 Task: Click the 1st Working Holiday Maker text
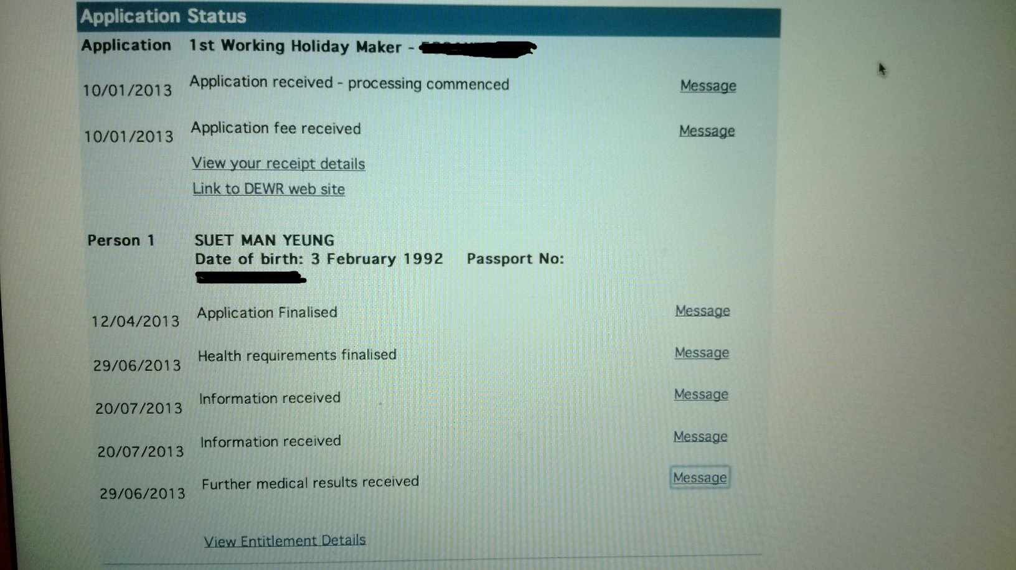[296, 47]
